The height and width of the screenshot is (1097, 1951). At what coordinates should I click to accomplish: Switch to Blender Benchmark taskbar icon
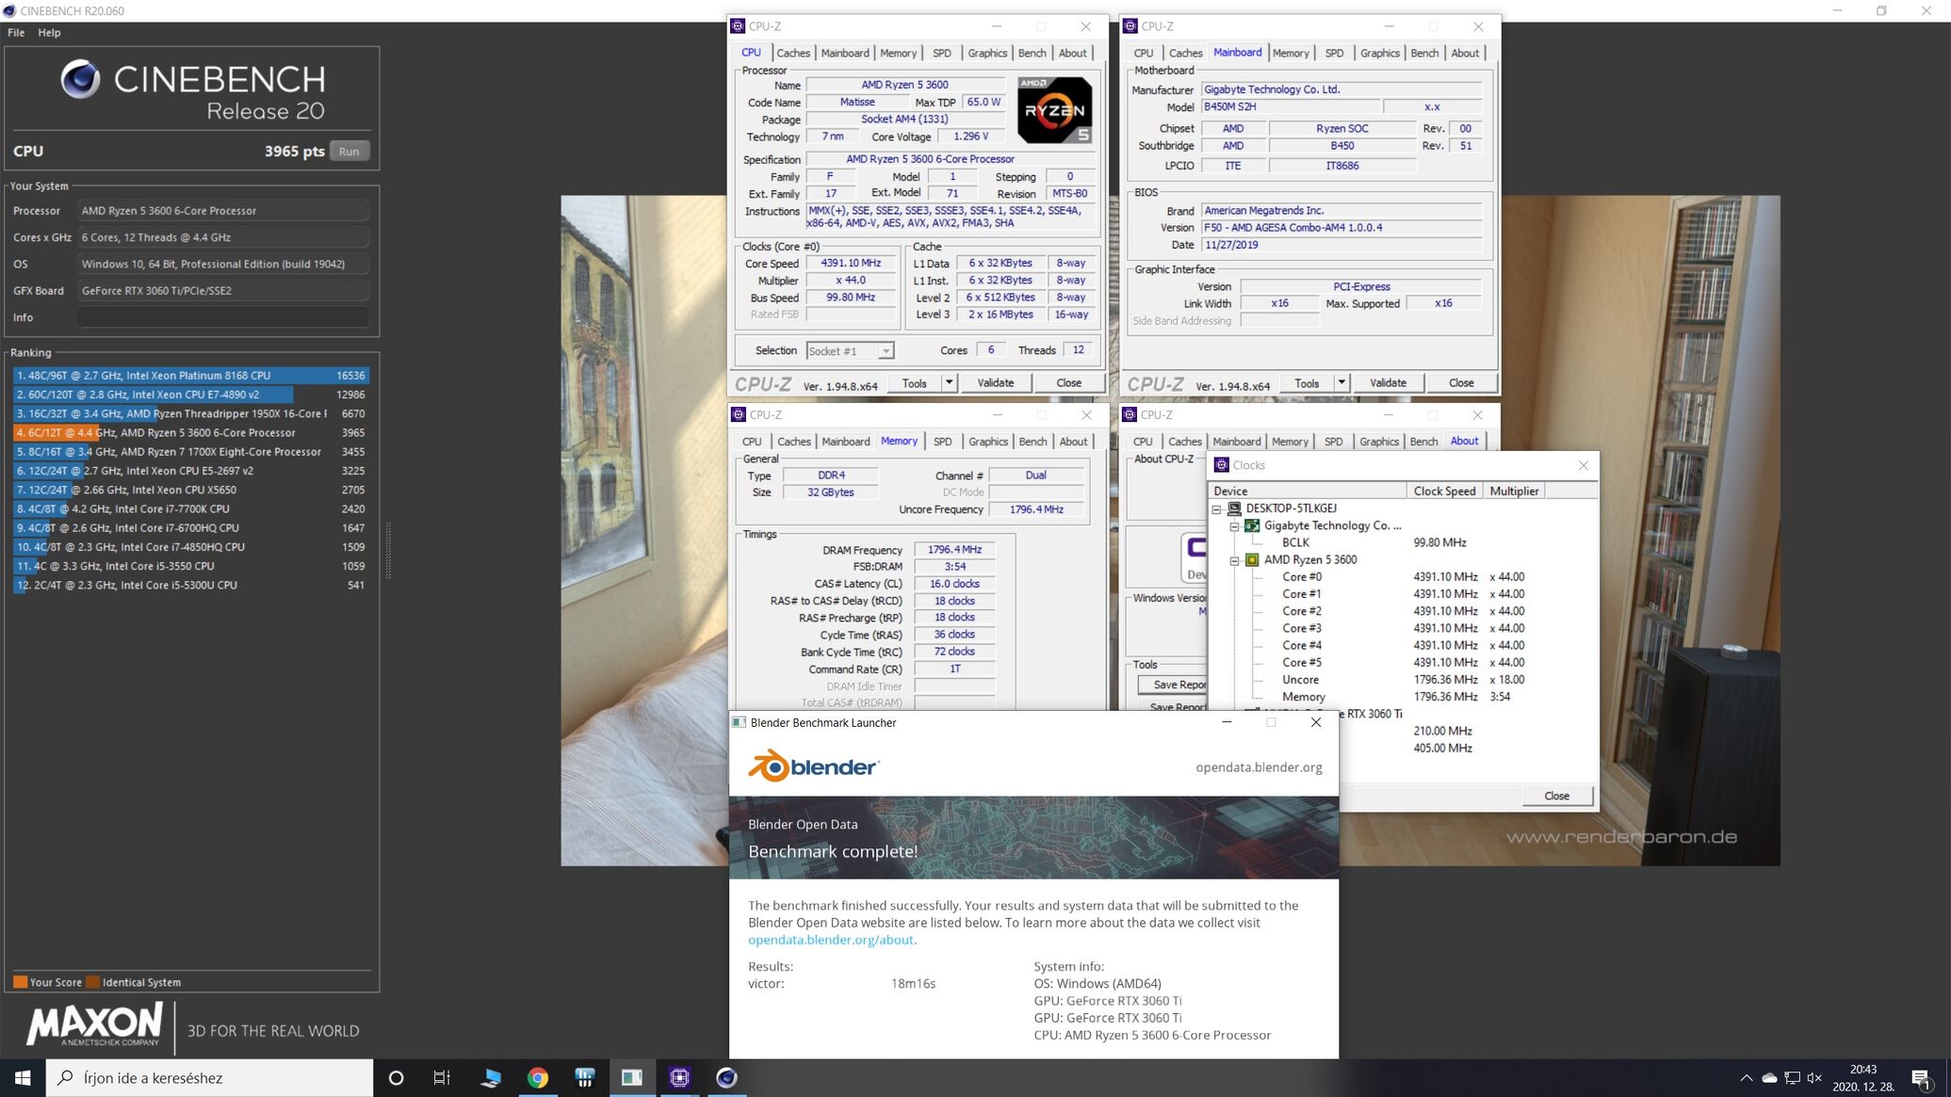[x=631, y=1077]
